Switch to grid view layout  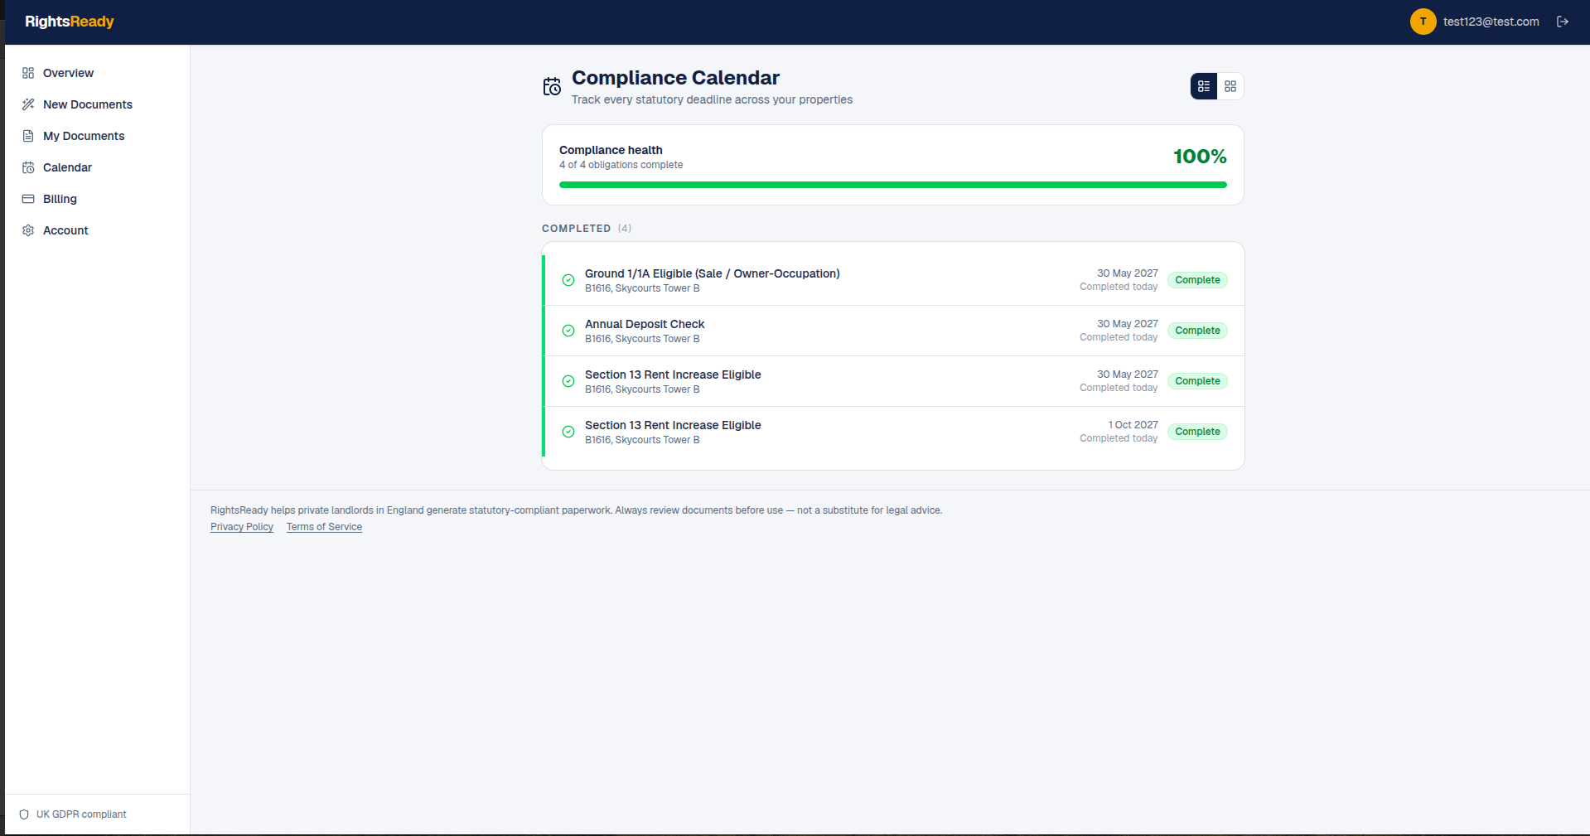(1230, 86)
